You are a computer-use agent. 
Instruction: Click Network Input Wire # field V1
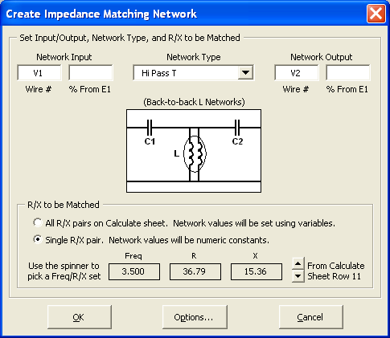click(39, 73)
